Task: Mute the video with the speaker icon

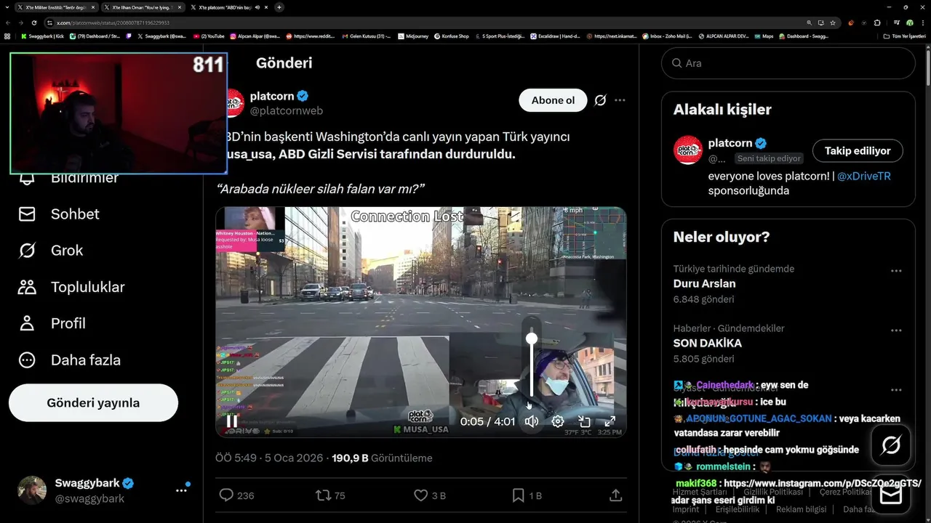Action: pyautogui.click(x=532, y=421)
